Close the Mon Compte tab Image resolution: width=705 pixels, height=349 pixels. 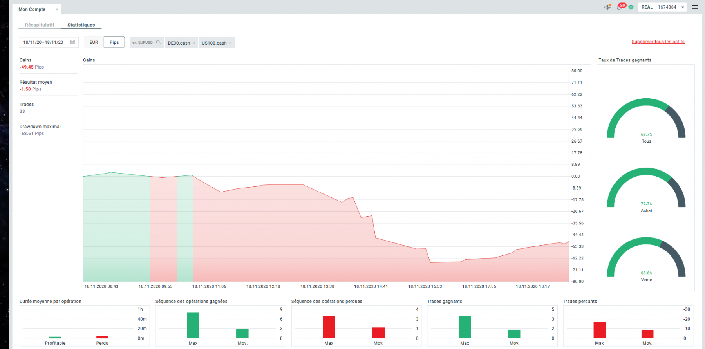pos(57,9)
